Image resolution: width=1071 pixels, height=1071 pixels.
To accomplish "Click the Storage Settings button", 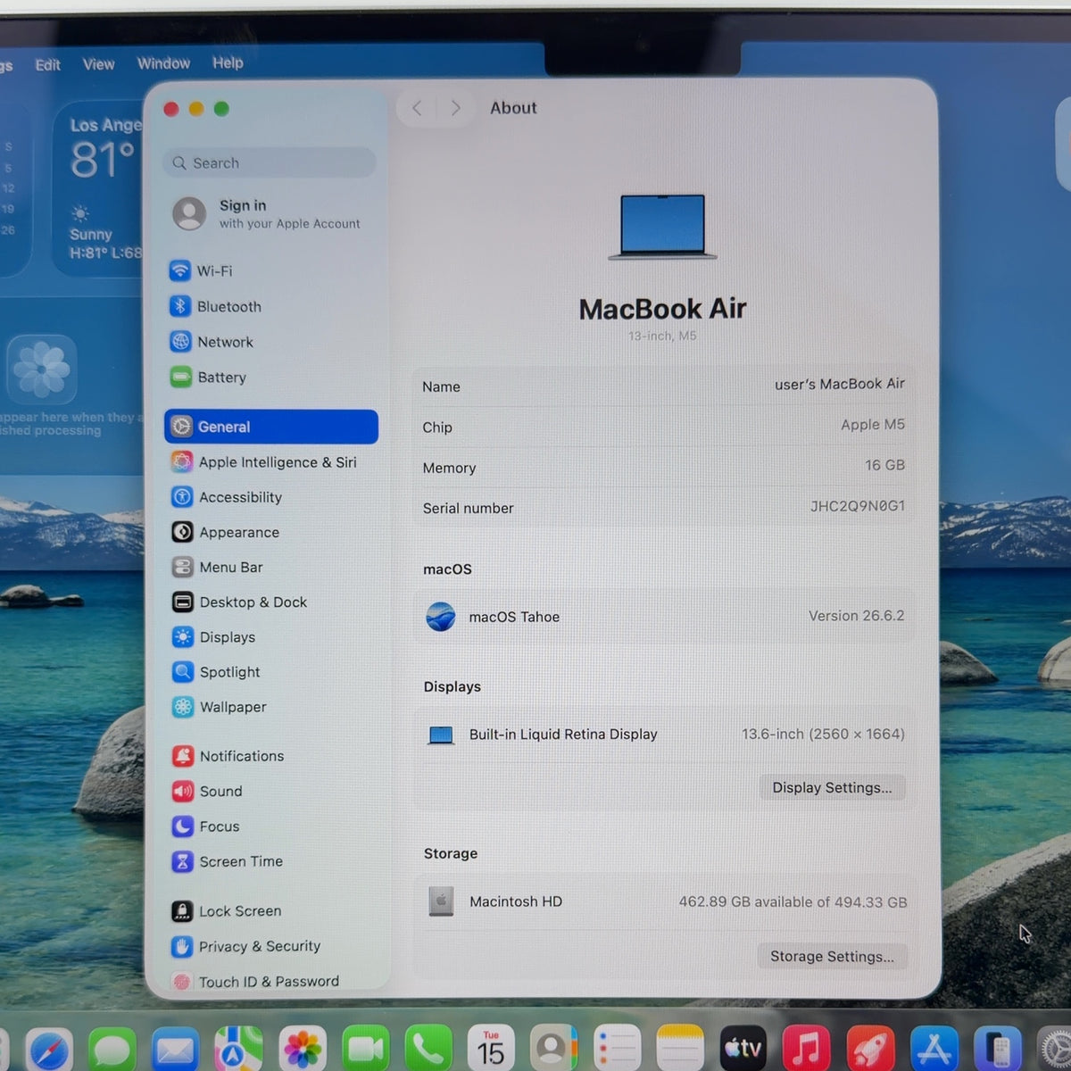I will tap(832, 956).
